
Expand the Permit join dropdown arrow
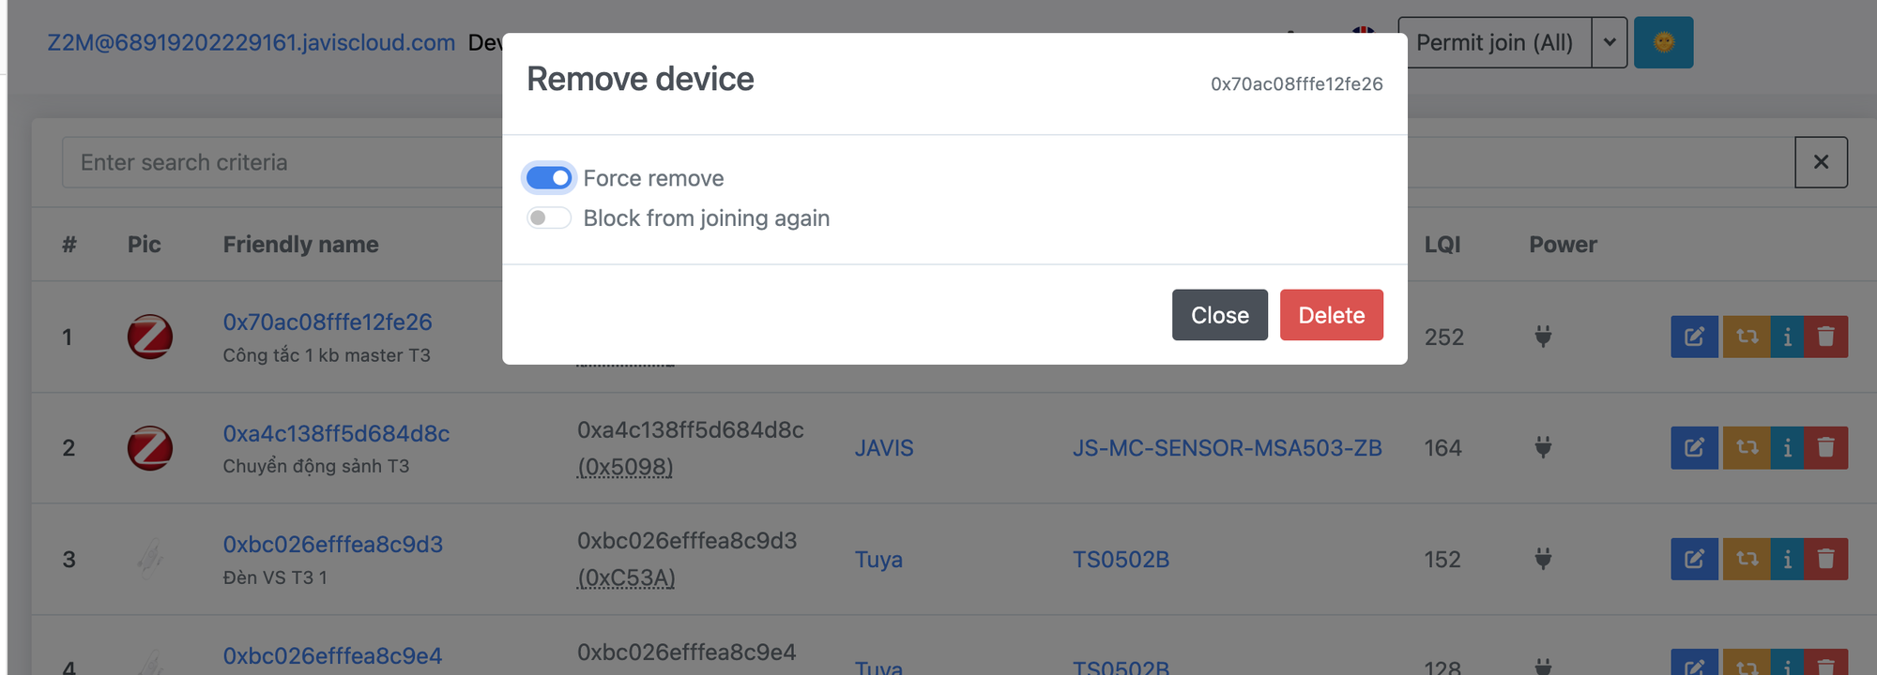pos(1610,42)
